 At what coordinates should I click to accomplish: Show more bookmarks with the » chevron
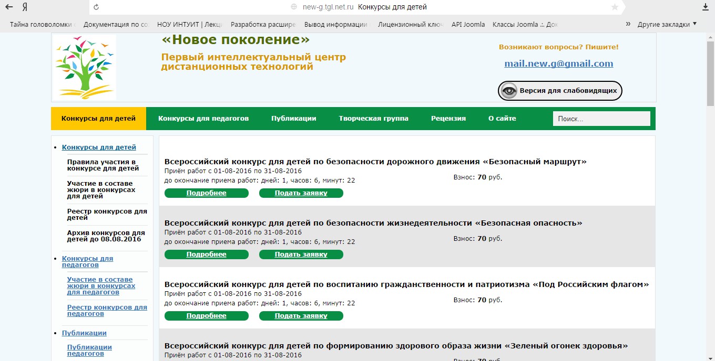pyautogui.click(x=628, y=24)
